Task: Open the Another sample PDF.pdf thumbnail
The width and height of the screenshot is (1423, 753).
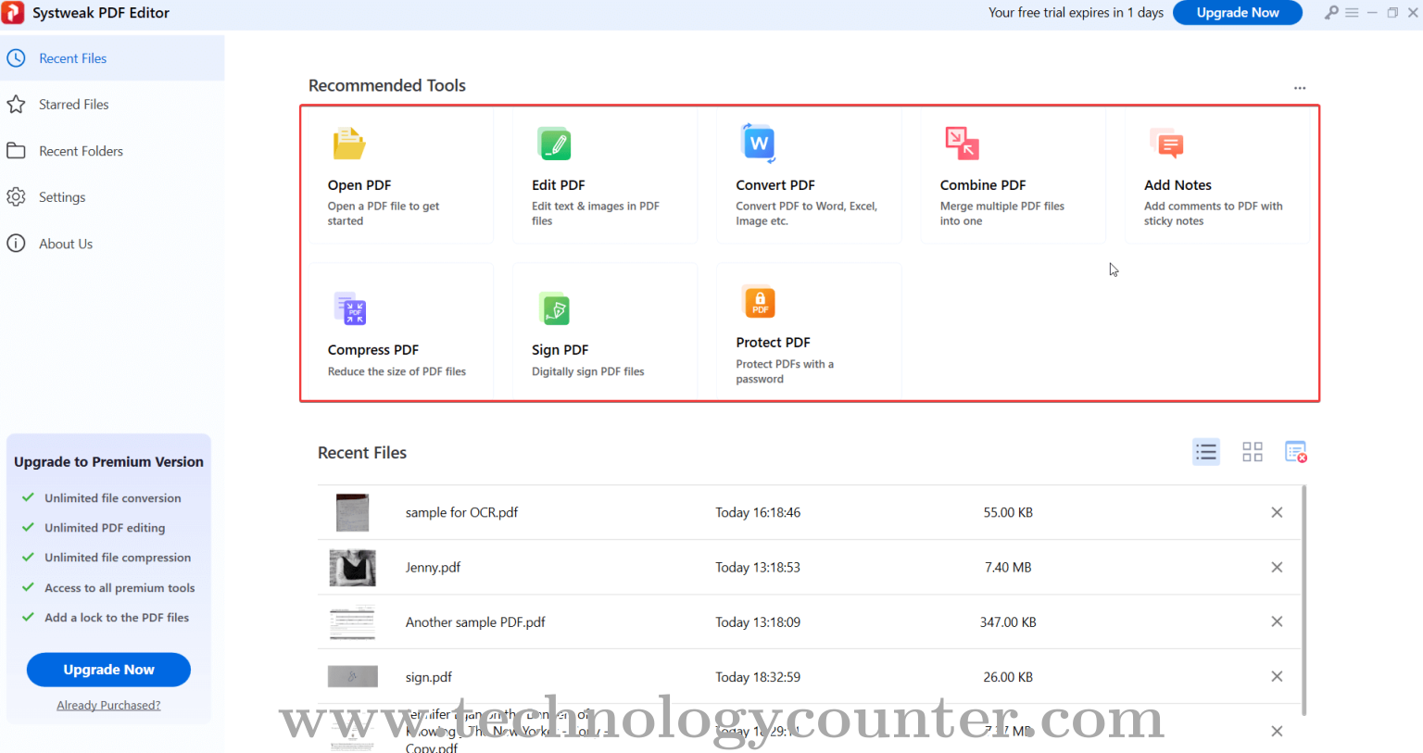Action: [x=353, y=622]
